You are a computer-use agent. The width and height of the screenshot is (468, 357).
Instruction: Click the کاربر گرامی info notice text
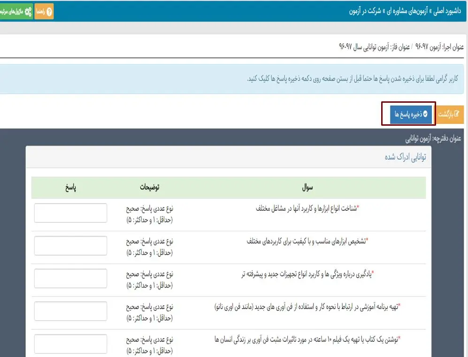[352, 79]
